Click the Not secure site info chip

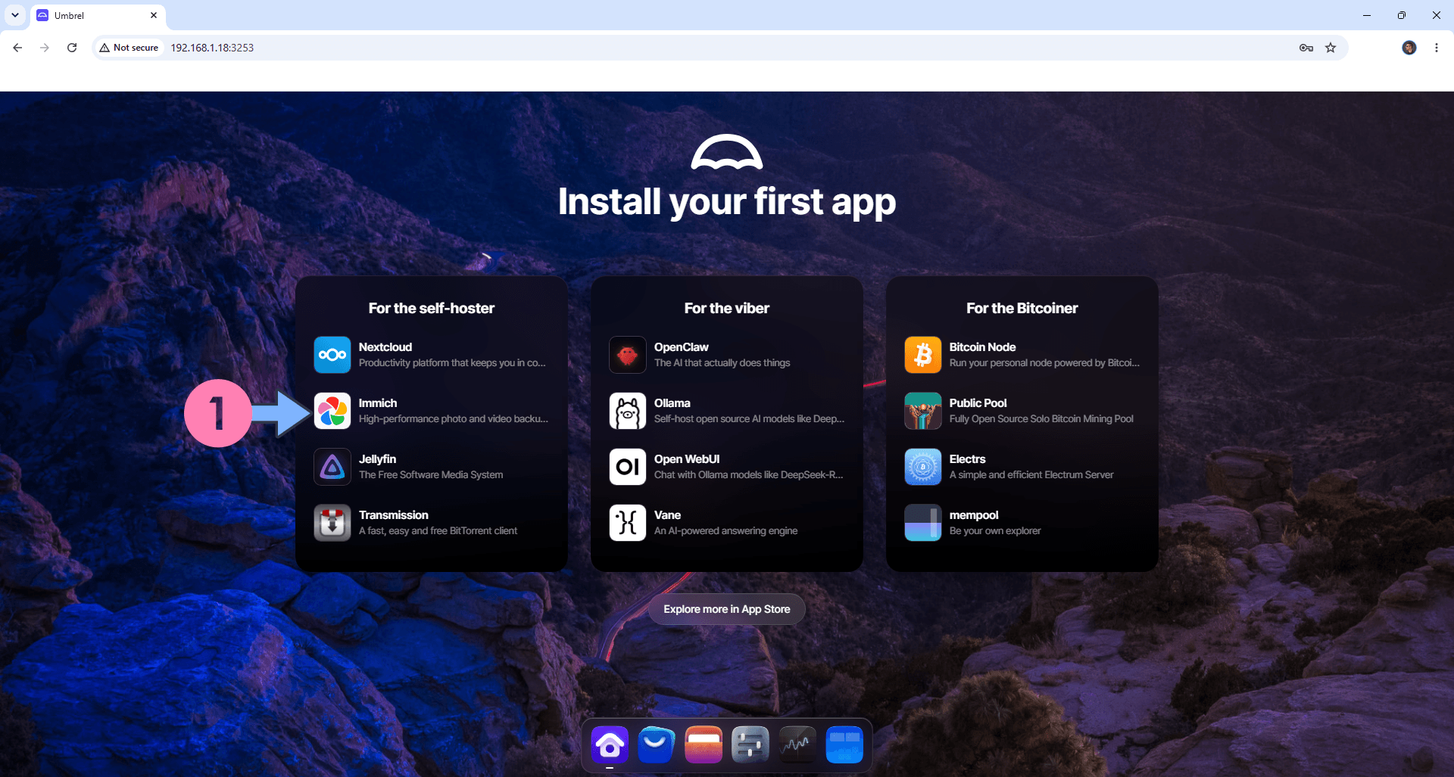129,48
